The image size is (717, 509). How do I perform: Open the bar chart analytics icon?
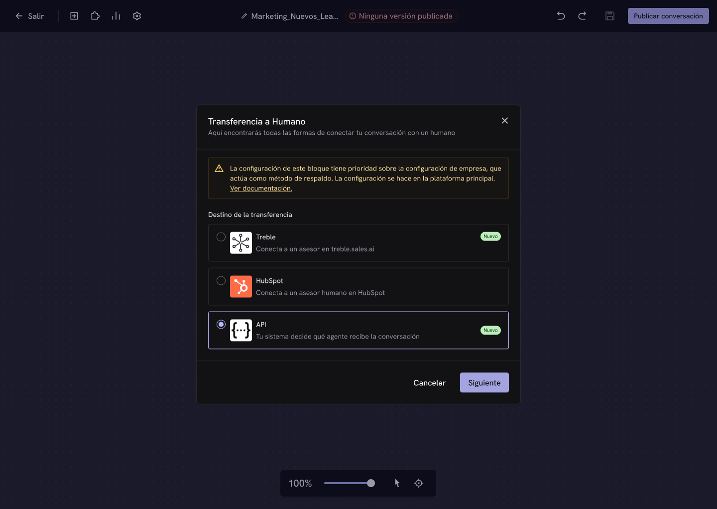pos(116,16)
